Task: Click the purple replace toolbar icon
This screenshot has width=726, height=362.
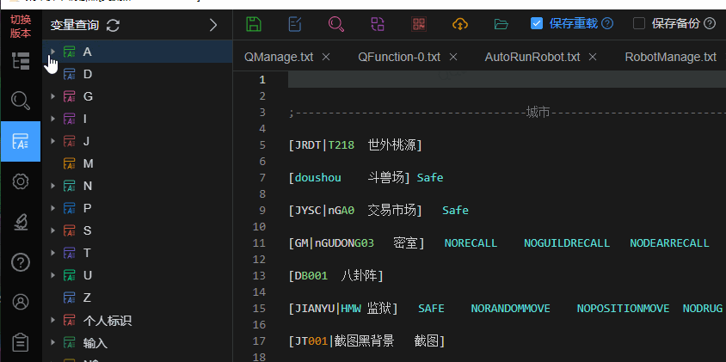Action: 378,23
